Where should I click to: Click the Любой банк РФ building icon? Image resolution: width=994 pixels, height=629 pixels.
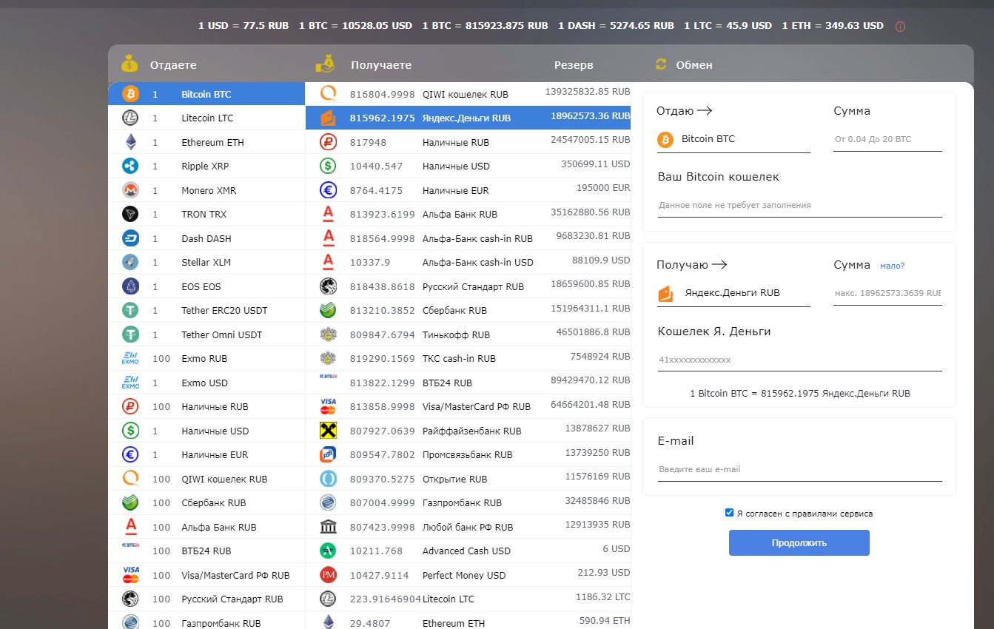329,527
